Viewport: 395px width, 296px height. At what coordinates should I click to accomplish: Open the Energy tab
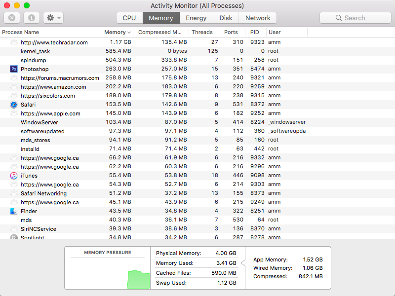point(196,18)
